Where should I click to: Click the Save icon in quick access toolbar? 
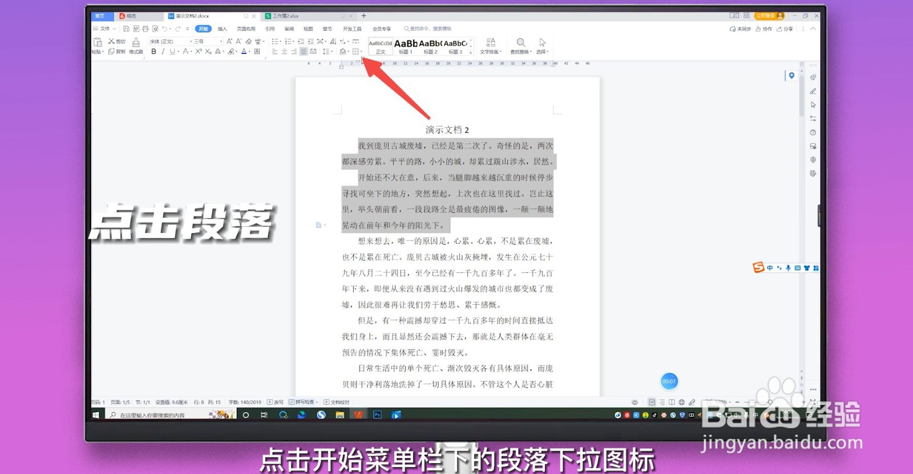(126, 28)
